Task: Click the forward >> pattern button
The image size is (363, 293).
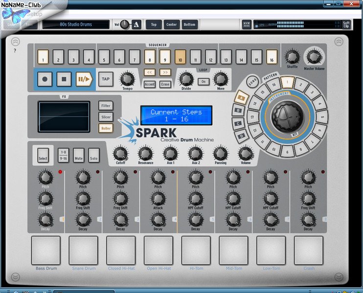Action: click(165, 72)
